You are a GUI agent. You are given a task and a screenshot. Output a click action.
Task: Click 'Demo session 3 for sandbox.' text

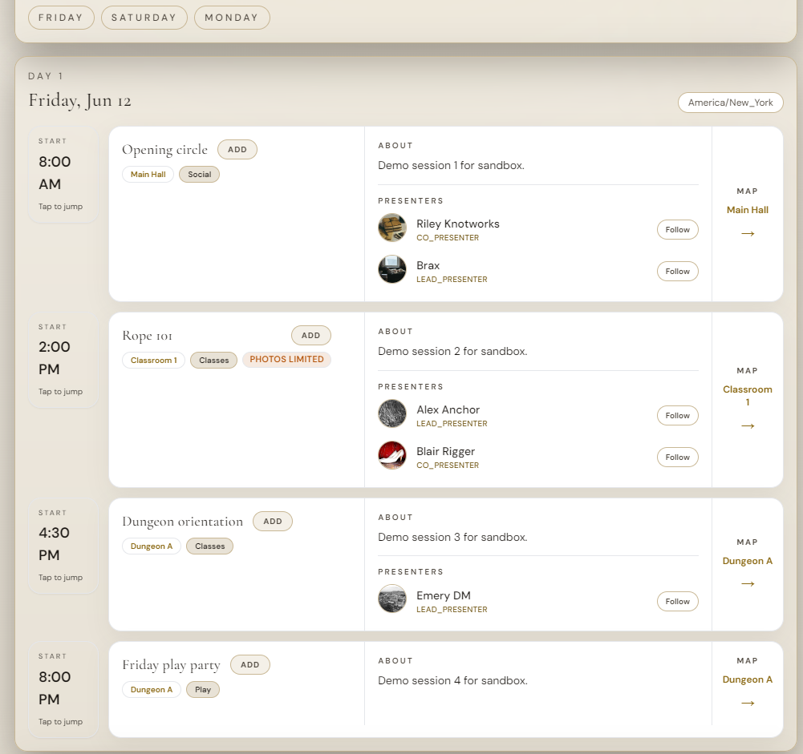click(x=452, y=537)
